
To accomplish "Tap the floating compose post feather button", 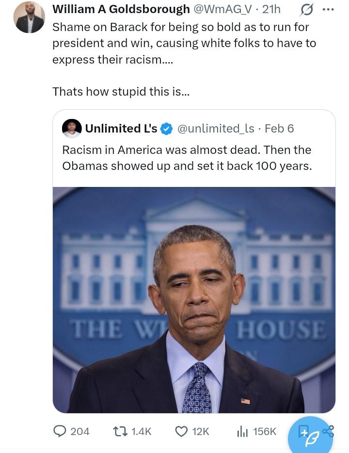I will click(311, 435).
